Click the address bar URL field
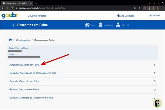 point(74,8)
